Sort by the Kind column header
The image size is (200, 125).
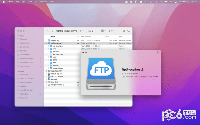tap(121, 36)
